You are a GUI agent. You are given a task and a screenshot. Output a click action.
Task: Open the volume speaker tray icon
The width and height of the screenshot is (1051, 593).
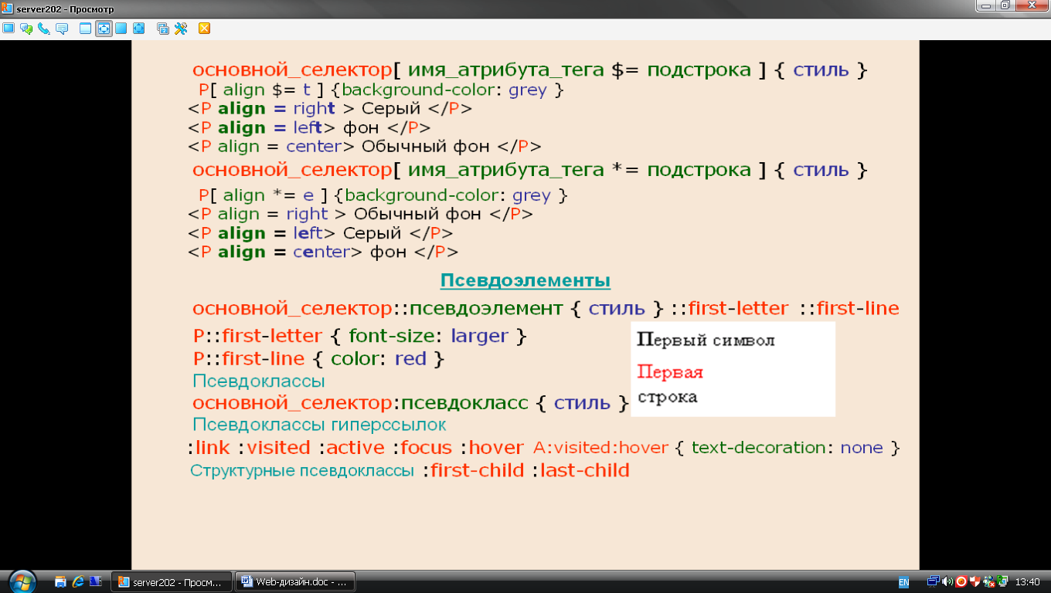click(x=947, y=581)
